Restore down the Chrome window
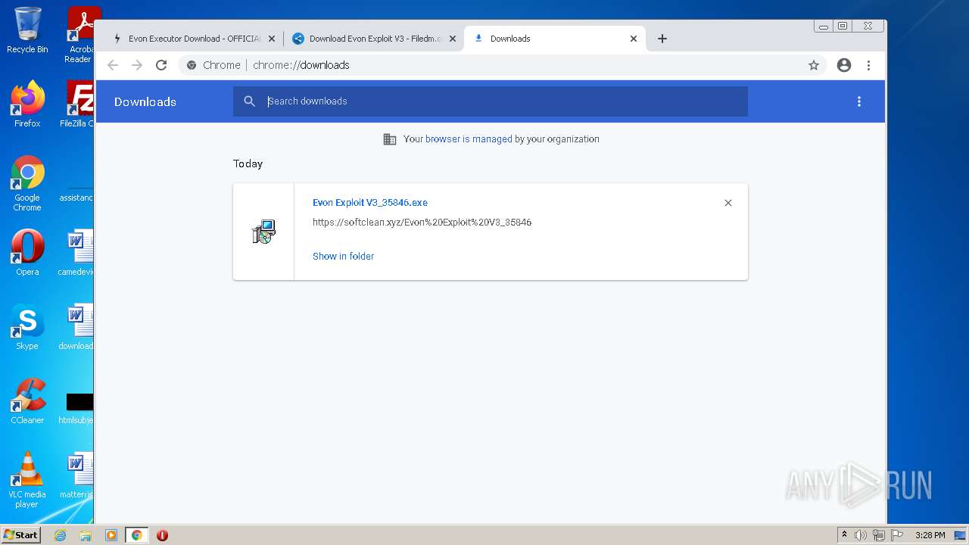 point(843,26)
